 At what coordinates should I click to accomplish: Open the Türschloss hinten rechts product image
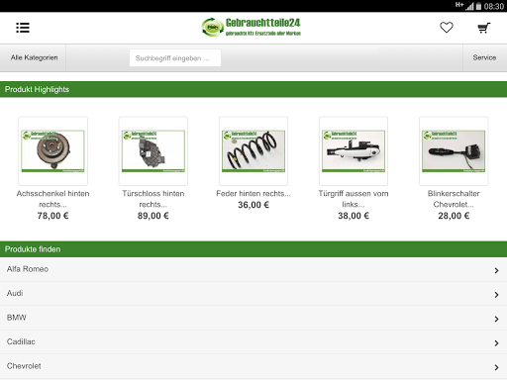click(153, 150)
